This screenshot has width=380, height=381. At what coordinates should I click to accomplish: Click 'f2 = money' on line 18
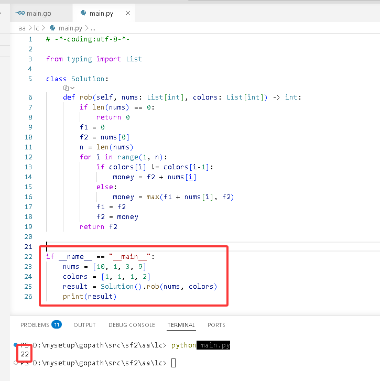tap(117, 217)
